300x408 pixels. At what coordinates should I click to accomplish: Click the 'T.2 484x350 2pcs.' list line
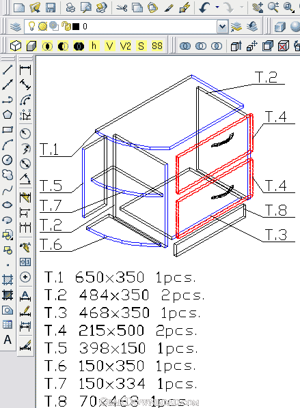coord(124,295)
